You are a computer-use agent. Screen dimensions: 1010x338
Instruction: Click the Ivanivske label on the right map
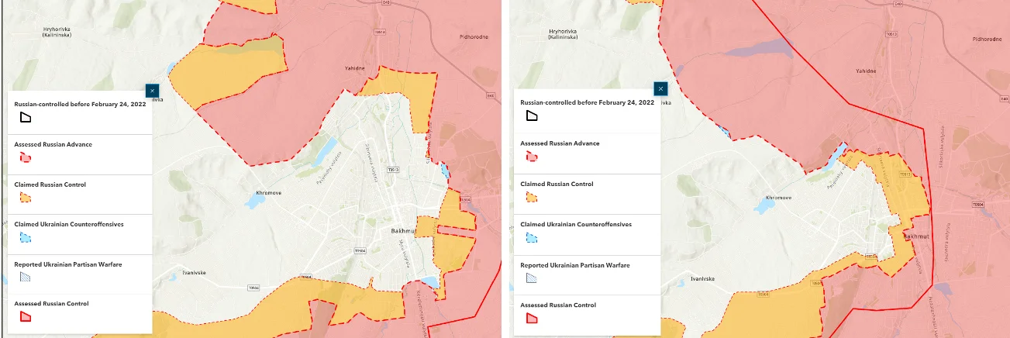click(701, 279)
